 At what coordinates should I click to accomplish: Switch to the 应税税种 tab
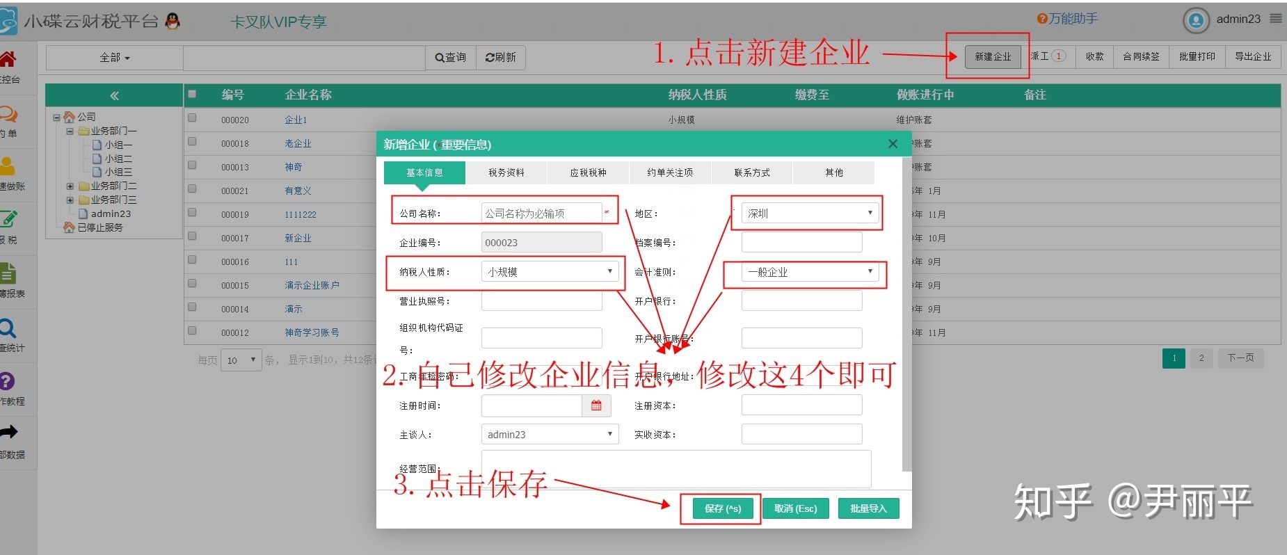click(x=589, y=172)
